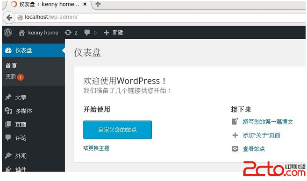Click the media icon beside 多媒体
The height and width of the screenshot is (181, 307).
tap(8, 111)
